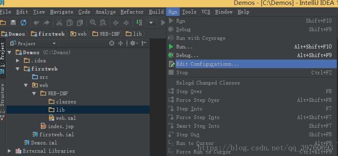The height and width of the screenshot is (156, 338).
Task: Select index.jsp in project tree
Action: click(57, 126)
